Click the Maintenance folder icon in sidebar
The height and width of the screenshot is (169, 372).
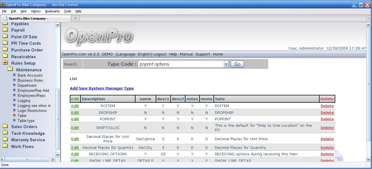[10, 69]
